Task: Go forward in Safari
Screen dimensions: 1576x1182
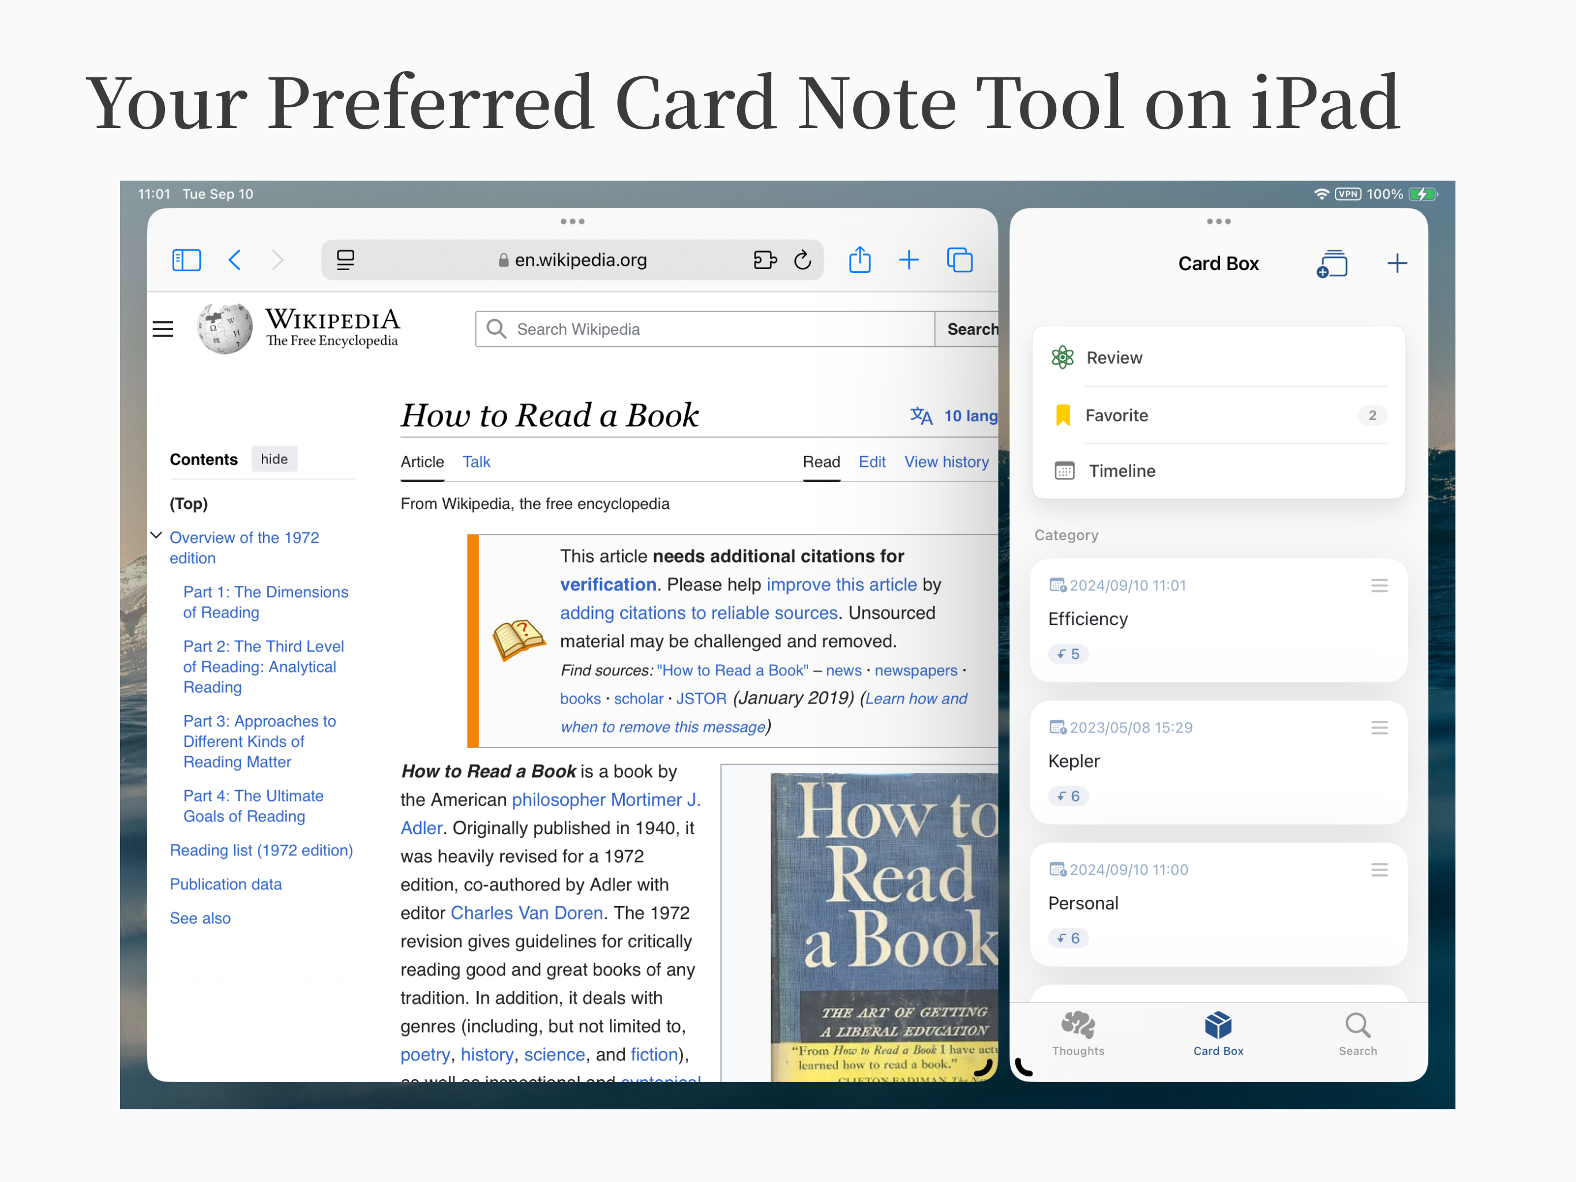Action: tap(278, 260)
